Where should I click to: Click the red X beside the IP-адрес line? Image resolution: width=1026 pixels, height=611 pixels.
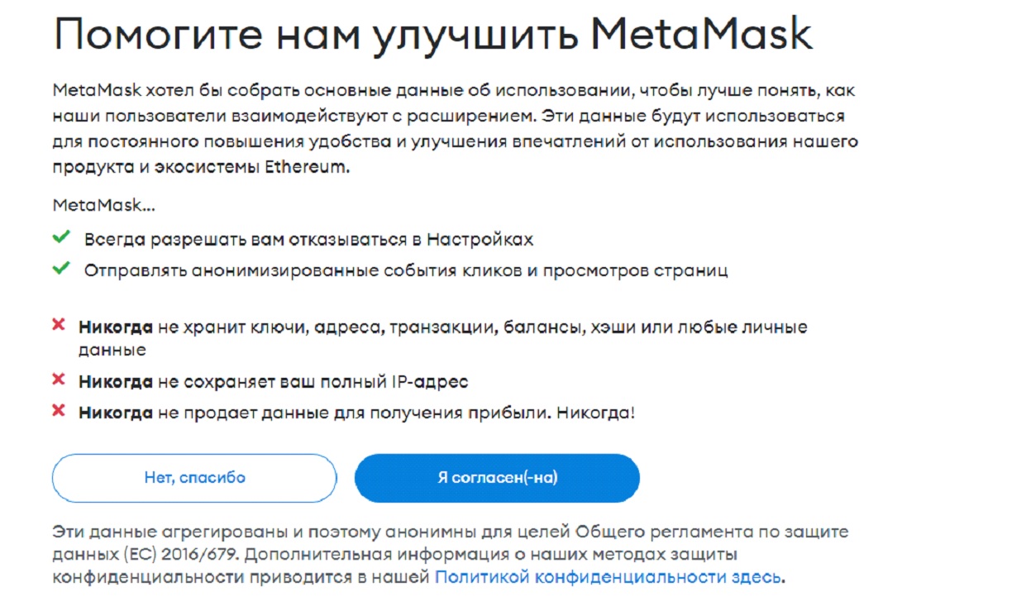pyautogui.click(x=59, y=380)
